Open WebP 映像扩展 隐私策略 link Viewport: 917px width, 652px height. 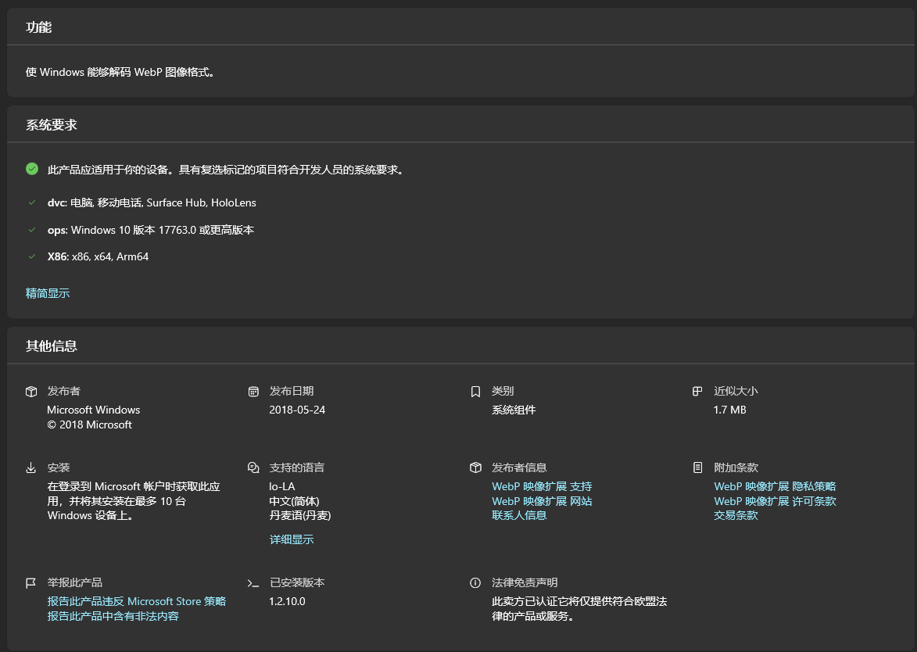[775, 486]
